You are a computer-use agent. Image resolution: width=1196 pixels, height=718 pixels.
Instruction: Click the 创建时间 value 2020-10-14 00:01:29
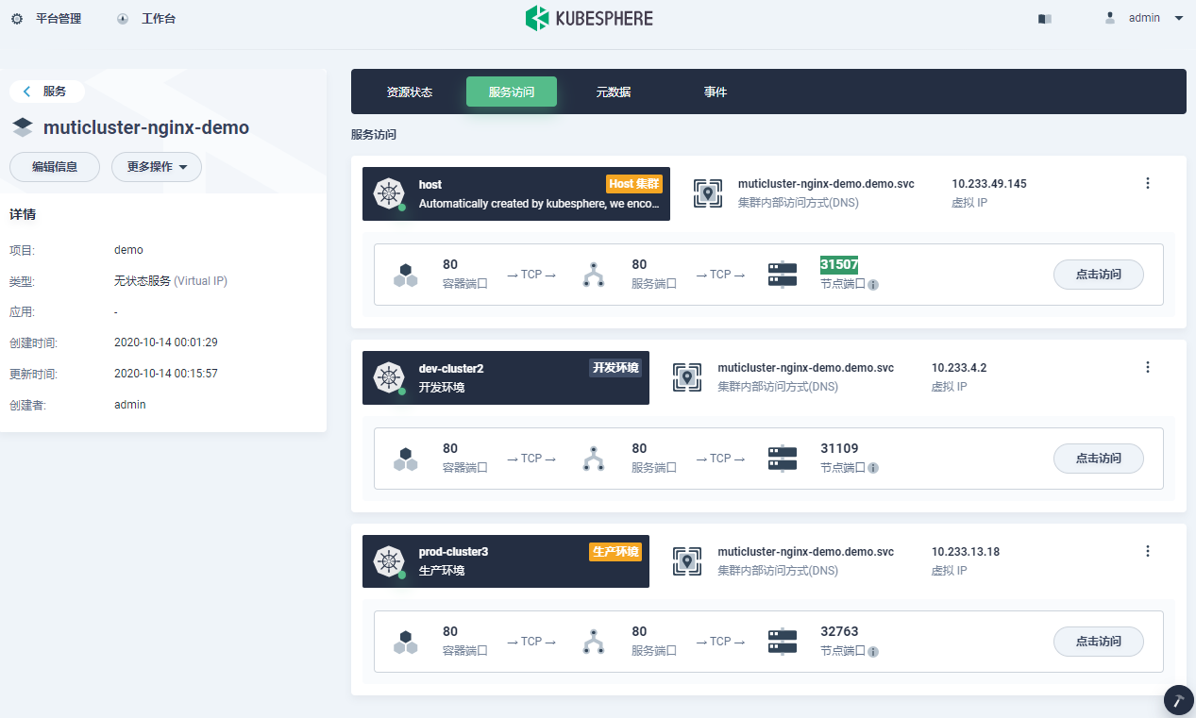coord(166,342)
